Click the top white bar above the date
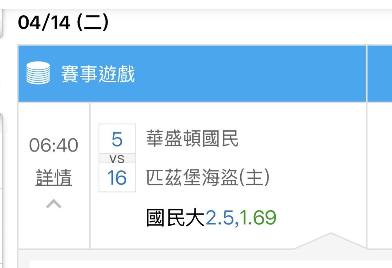 pyautogui.click(x=196, y=4)
